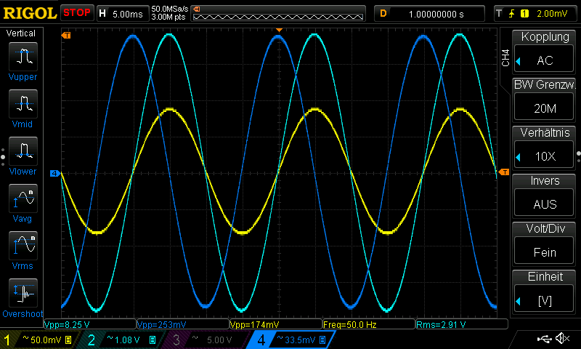Select the Vupper measurement icon

23,57
